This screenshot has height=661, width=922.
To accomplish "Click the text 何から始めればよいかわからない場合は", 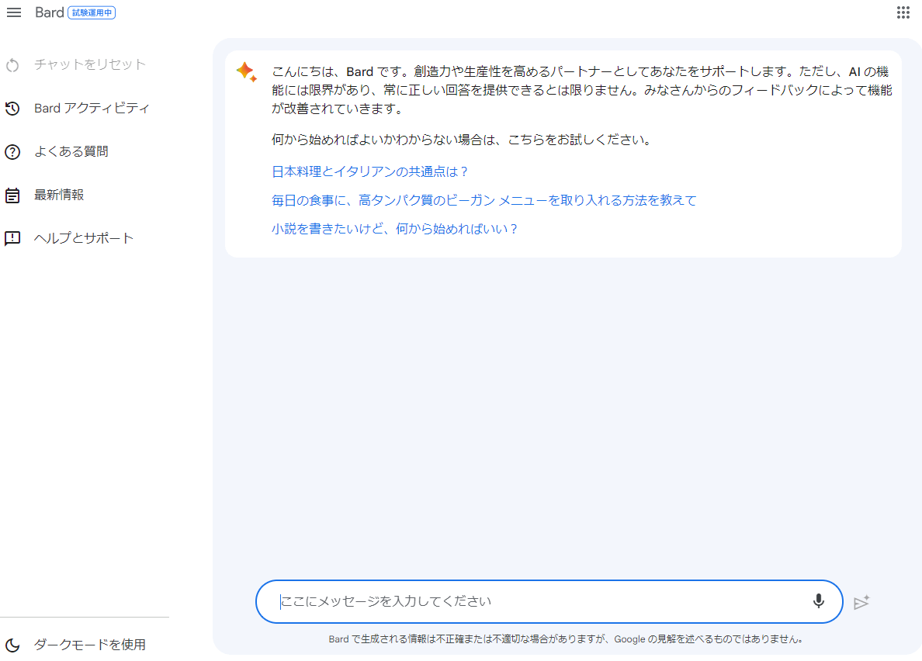I will click(x=385, y=140).
